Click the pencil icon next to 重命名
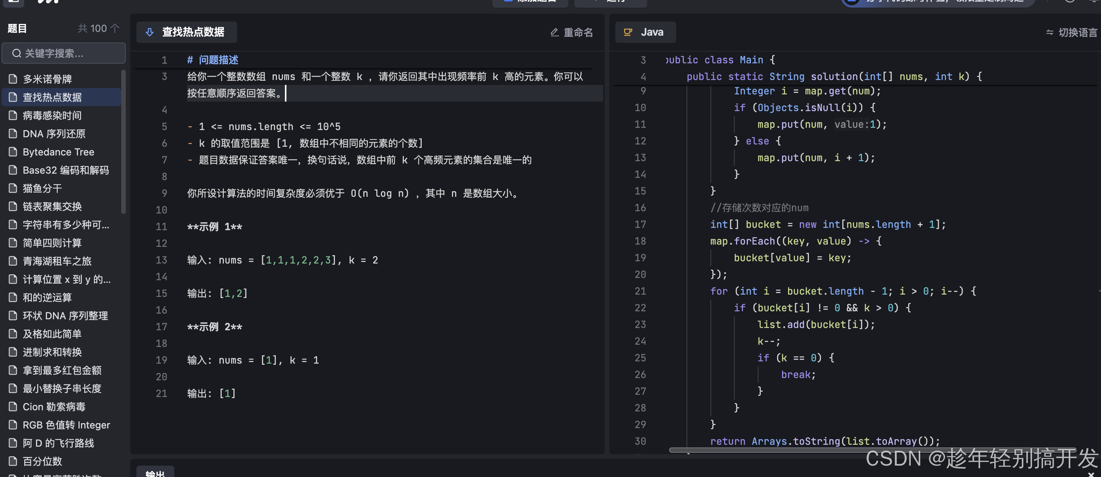 pyautogui.click(x=554, y=33)
